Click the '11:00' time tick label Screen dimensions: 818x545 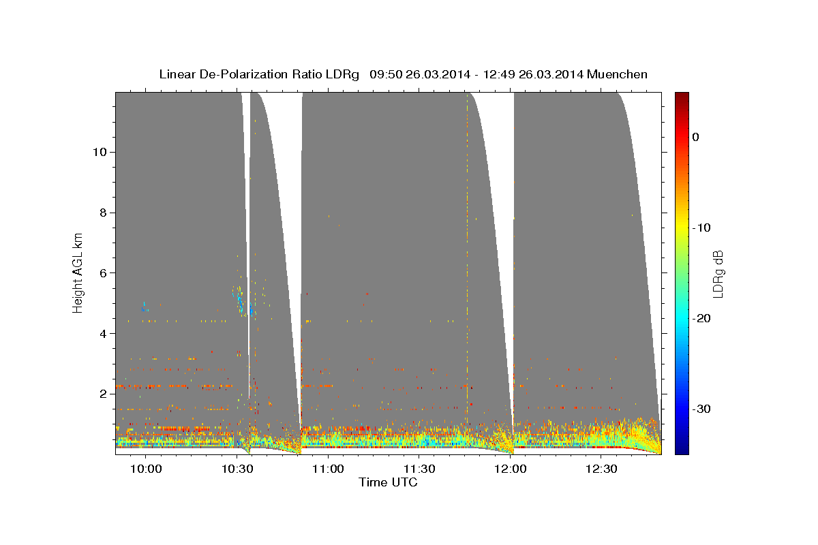(328, 469)
